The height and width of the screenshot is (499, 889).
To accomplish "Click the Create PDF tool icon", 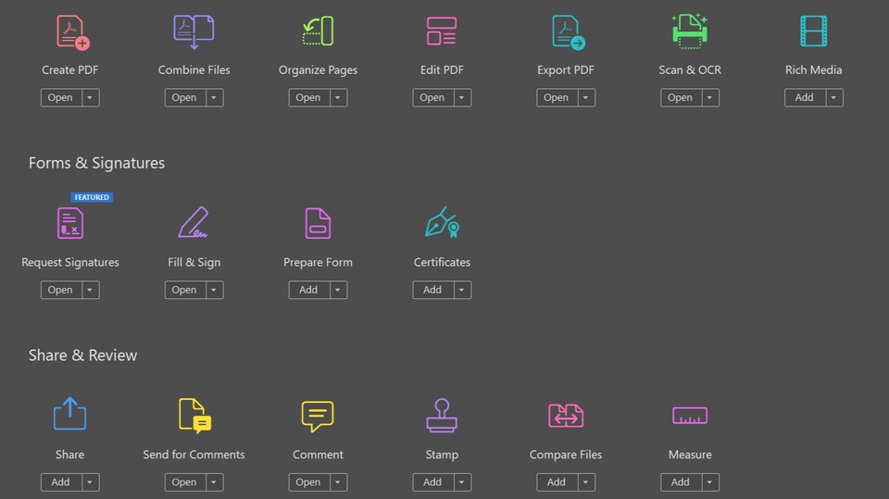I will [x=72, y=32].
